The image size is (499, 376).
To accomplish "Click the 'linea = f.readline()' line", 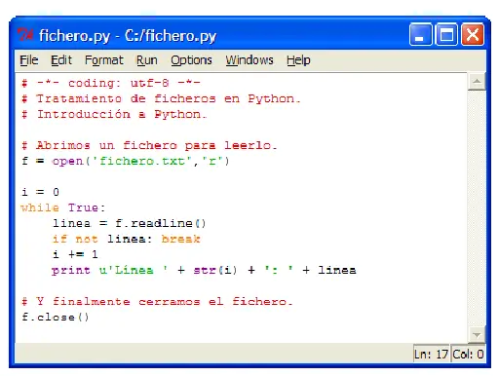I will coord(129,223).
